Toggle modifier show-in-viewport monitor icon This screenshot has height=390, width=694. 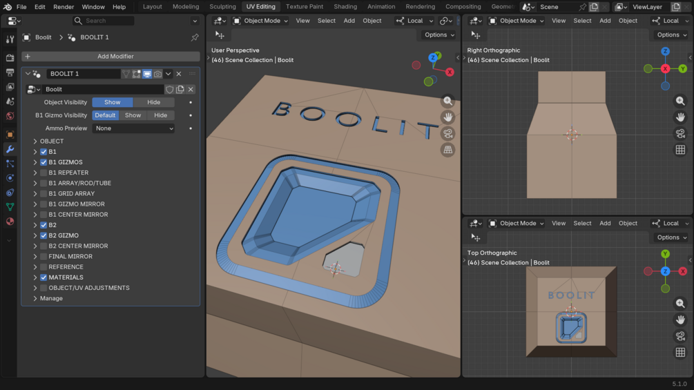147,74
